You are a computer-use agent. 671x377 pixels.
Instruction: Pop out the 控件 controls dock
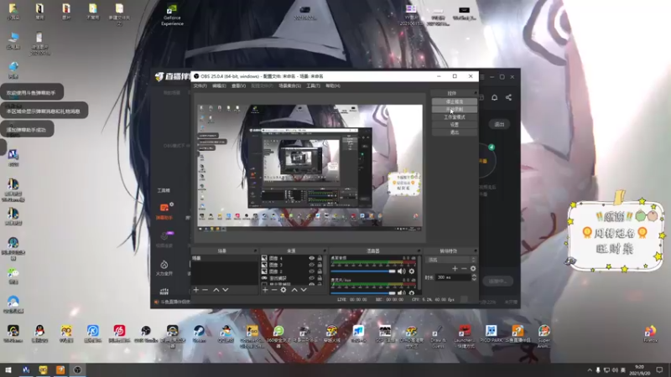[476, 93]
